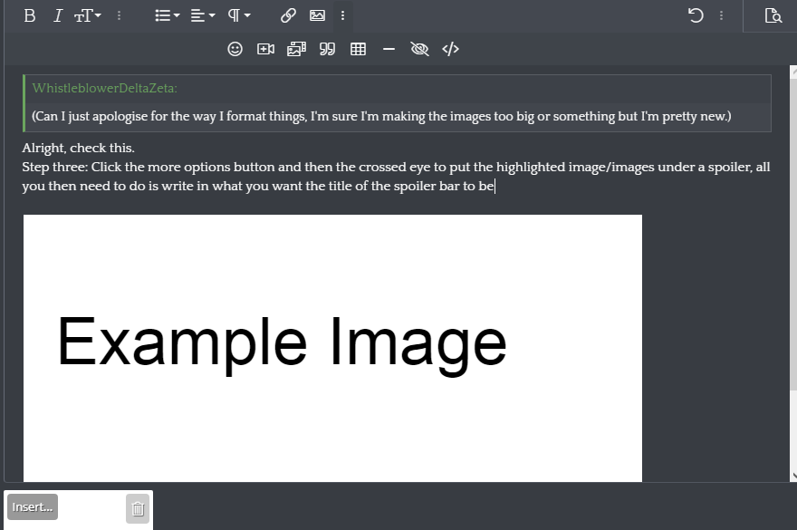Viewport: 797px width, 530px height.
Task: Insert an image
Action: [x=317, y=15]
